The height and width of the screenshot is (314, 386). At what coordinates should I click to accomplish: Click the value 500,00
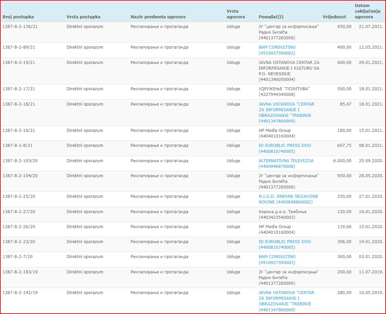pos(344,89)
